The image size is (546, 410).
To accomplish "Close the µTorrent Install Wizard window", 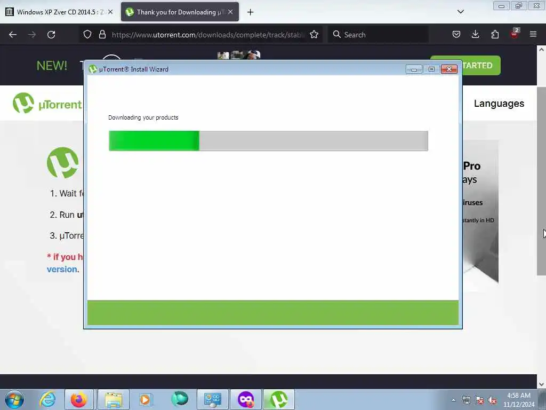I will click(x=449, y=69).
